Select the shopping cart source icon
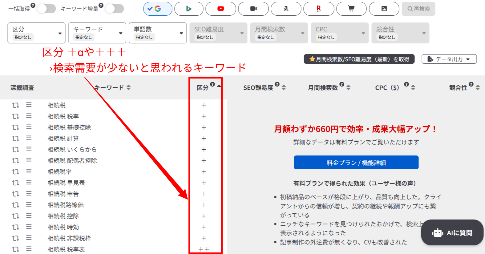 tap(351, 9)
